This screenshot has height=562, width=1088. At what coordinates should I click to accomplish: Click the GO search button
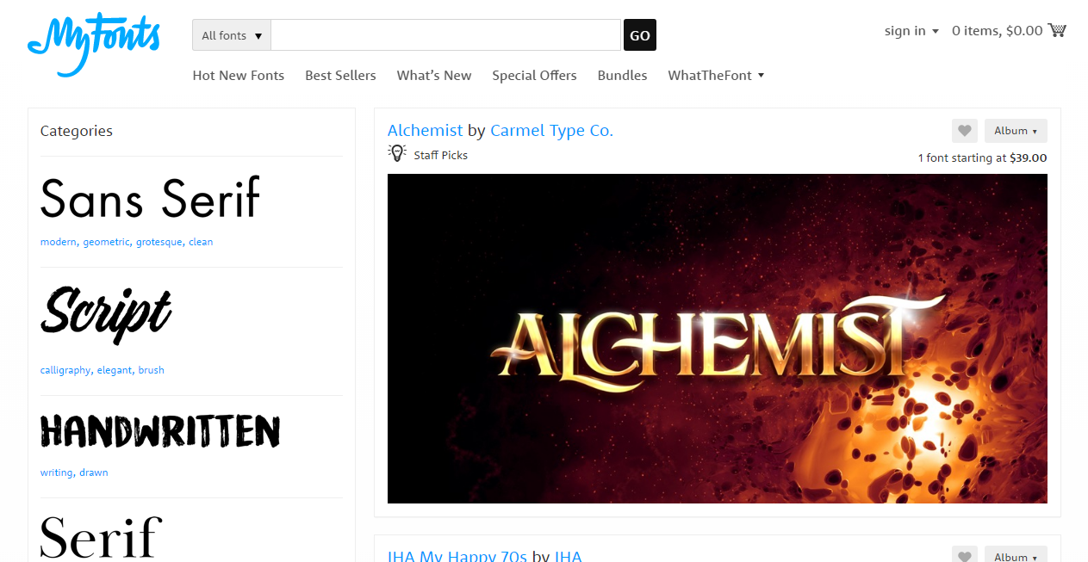pos(640,35)
